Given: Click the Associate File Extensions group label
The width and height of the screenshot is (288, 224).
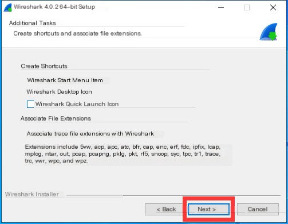Looking at the screenshot, I should (56, 118).
